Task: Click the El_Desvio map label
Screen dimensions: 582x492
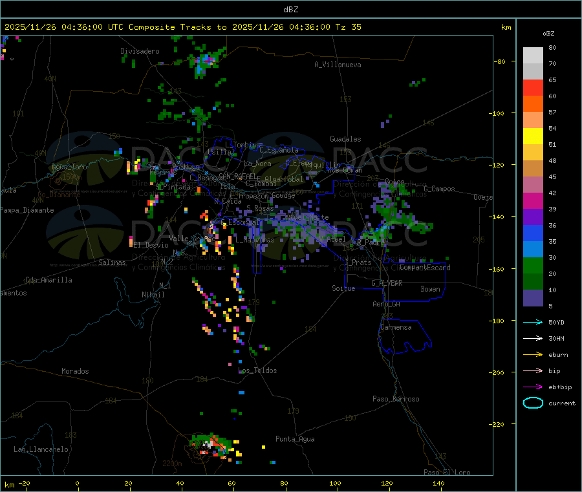Action: coord(151,245)
